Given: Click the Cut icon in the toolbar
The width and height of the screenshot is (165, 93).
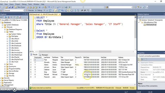Looking at the screenshot, I should [40, 7].
